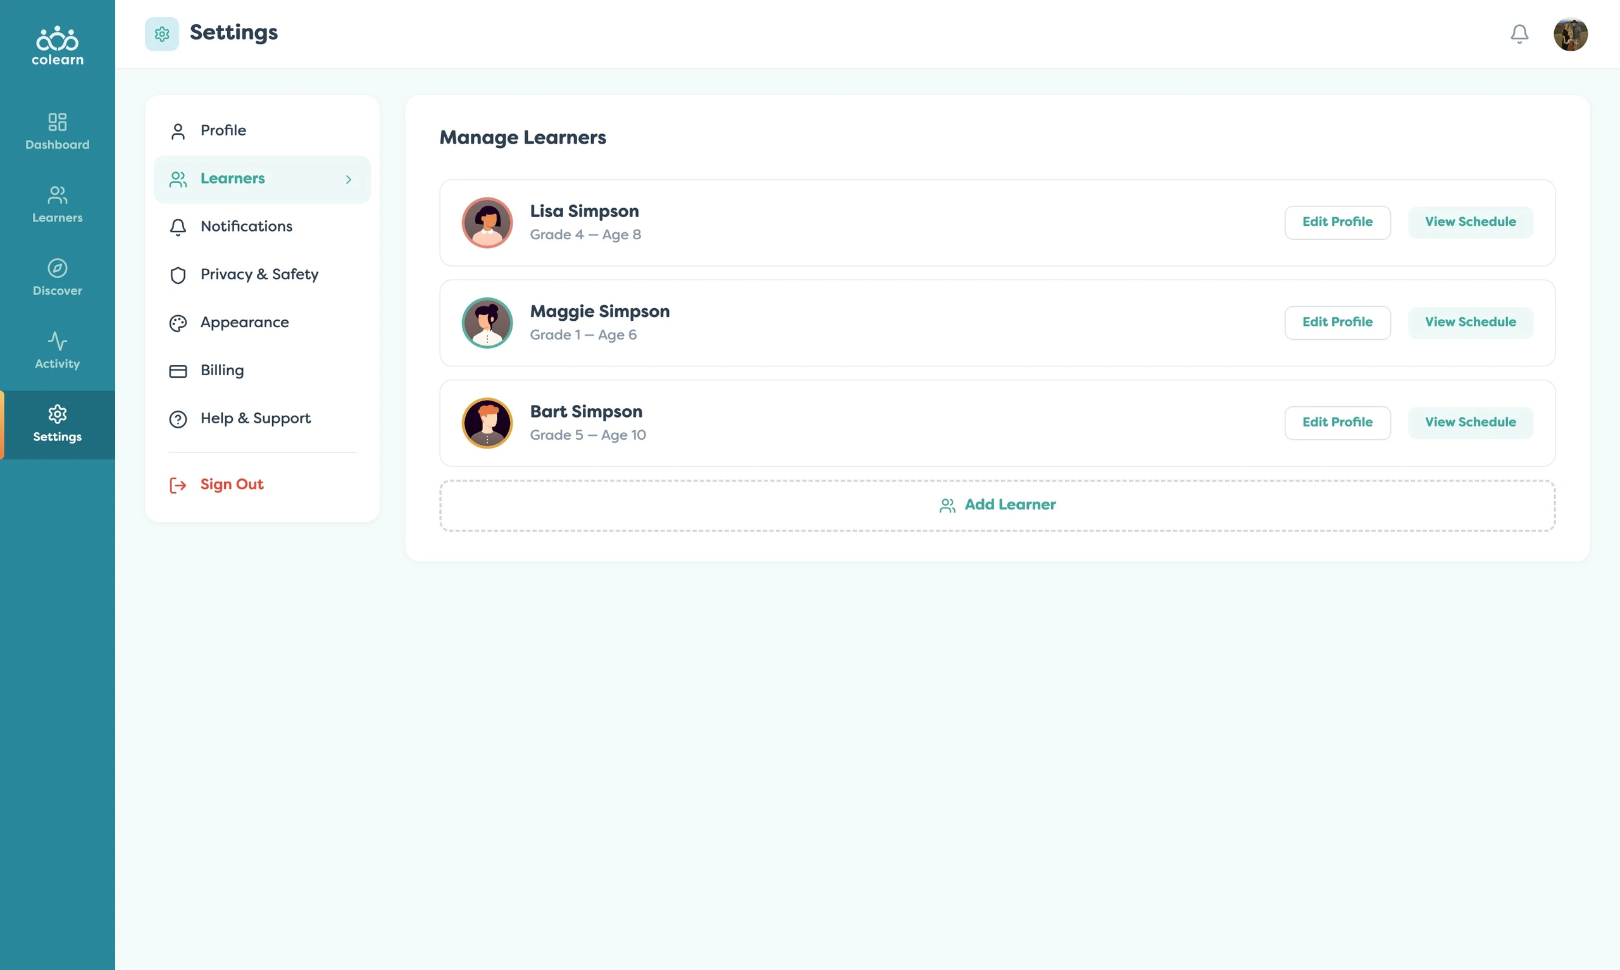Open the Profile settings section
Viewport: 1620px width, 970px height.
[x=262, y=131]
